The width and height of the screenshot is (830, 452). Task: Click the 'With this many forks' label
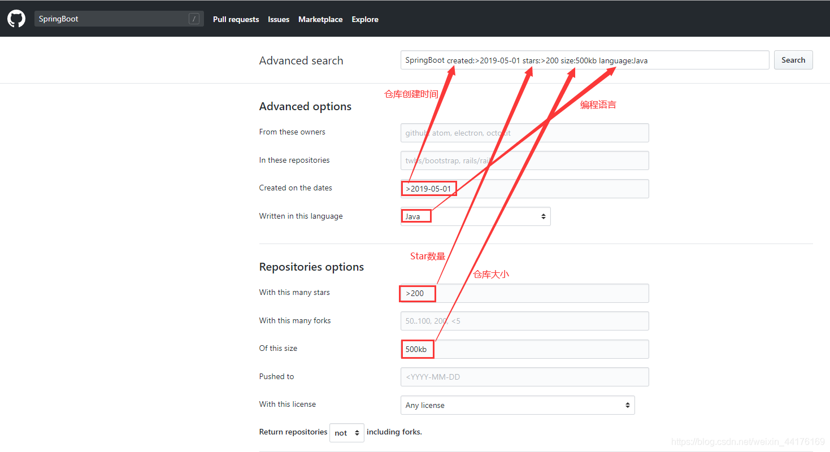pyautogui.click(x=295, y=320)
